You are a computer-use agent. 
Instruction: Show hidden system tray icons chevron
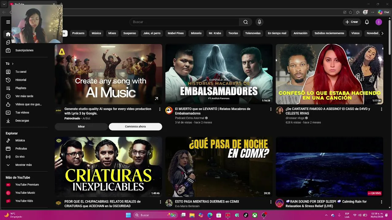pyautogui.click(x=326, y=215)
